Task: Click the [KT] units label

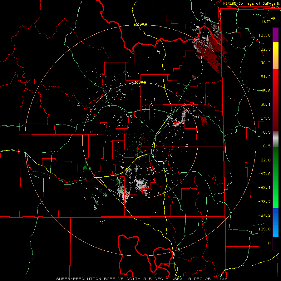Action: click(267, 22)
